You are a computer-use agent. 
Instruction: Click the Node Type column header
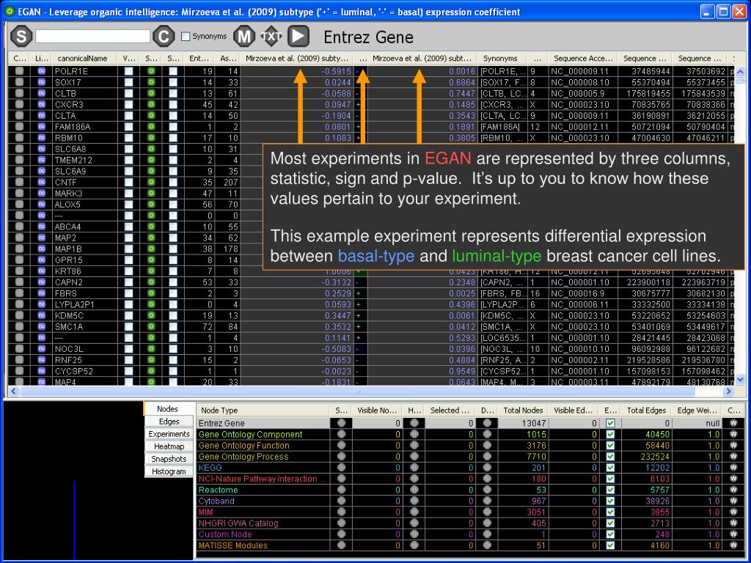pyautogui.click(x=263, y=411)
